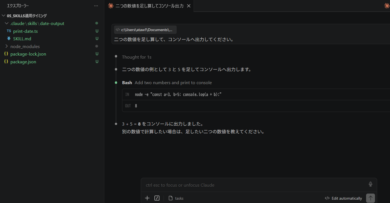Click the braces icon beside package.json
The width and height of the screenshot is (390, 203).
(6, 62)
